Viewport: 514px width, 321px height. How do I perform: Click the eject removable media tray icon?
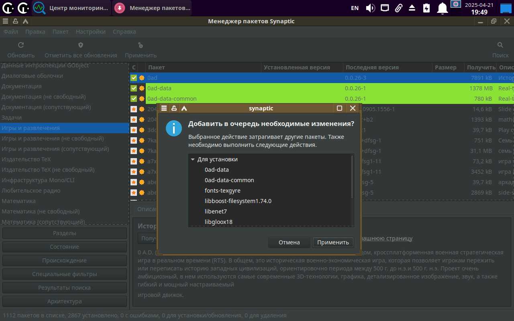412,8
